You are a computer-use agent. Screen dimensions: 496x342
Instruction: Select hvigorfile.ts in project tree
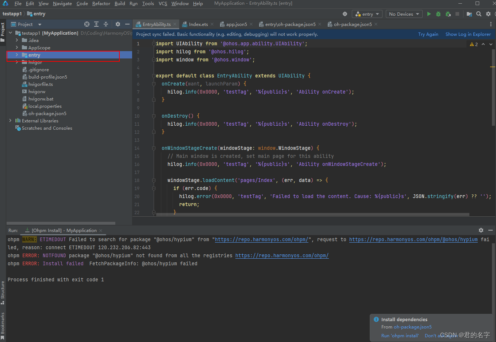[41, 84]
